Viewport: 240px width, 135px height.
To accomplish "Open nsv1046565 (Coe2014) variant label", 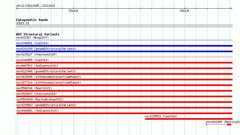I will 32,60.
